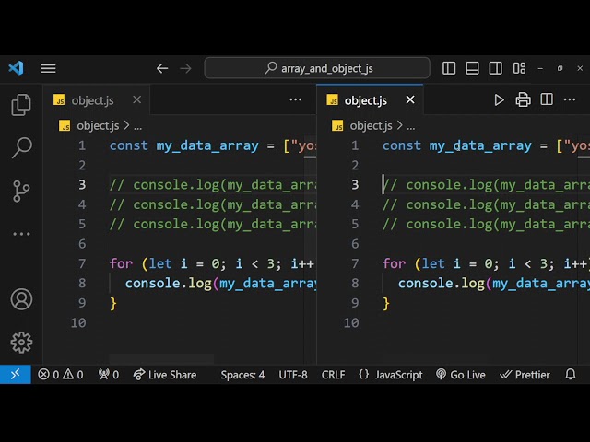Click the left editor horizontal scrollbar

[x=161, y=358]
